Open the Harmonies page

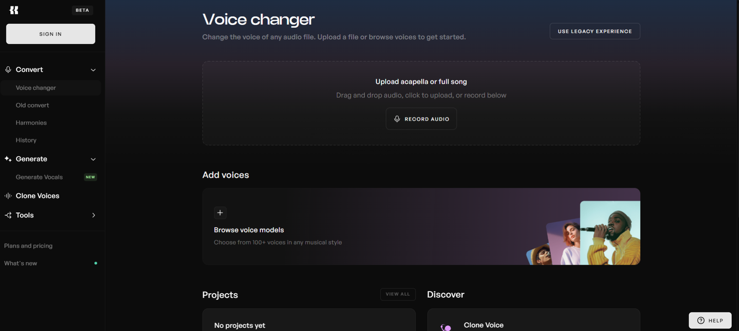coord(31,123)
